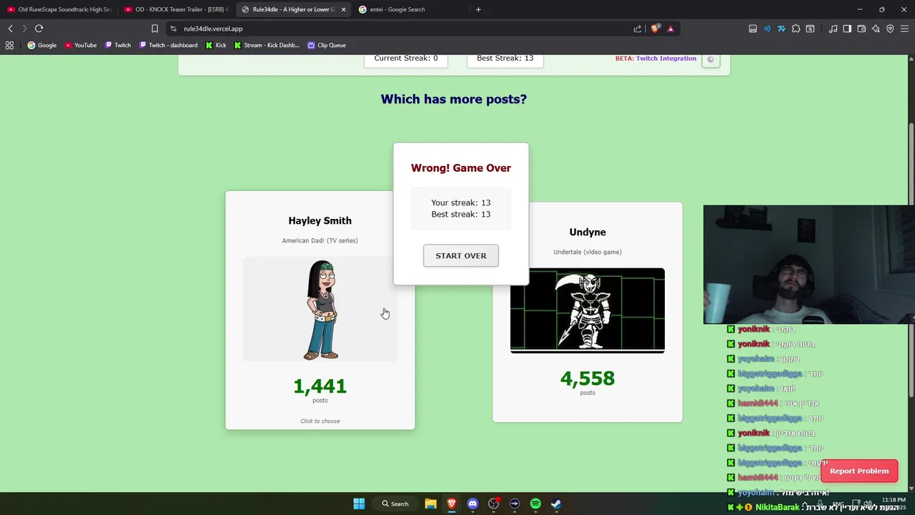Open the Brave VPN shield icon
The image size is (915, 515).
point(890,29)
